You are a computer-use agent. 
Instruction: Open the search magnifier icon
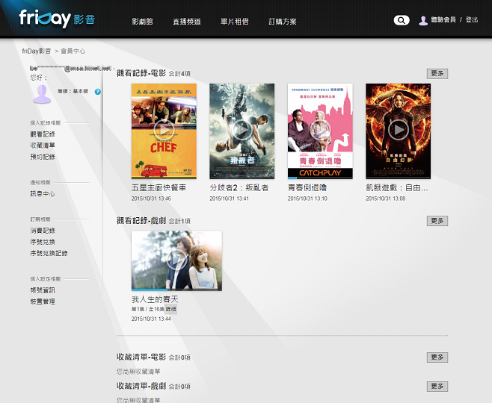[x=402, y=20]
